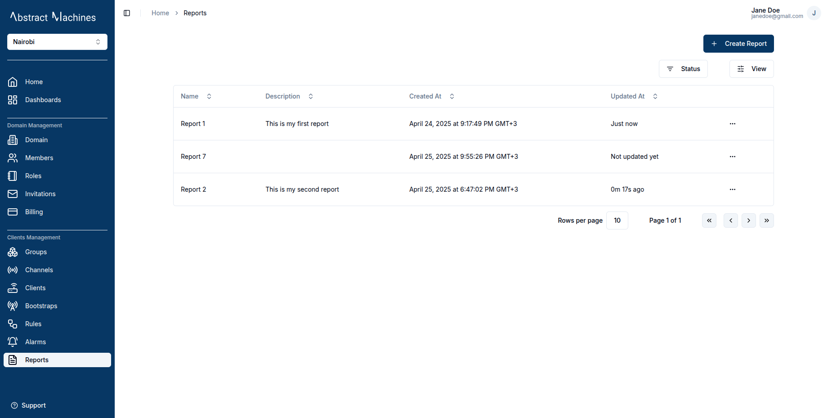Select the Report 2 name cell
This screenshot has height=418, width=832.
coord(193,189)
